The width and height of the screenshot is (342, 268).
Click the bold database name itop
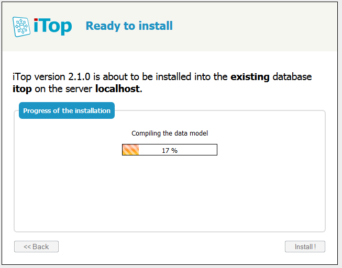(22, 89)
